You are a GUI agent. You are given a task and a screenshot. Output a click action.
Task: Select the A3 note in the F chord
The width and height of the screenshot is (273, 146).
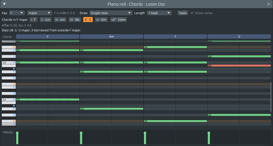tap(175, 72)
